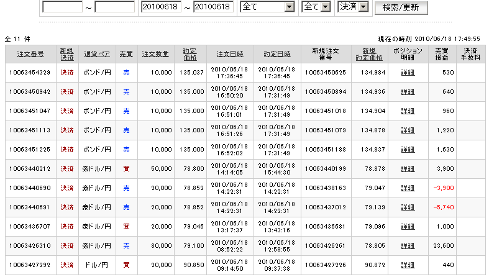Sort by 注文日時 column header

(230, 54)
